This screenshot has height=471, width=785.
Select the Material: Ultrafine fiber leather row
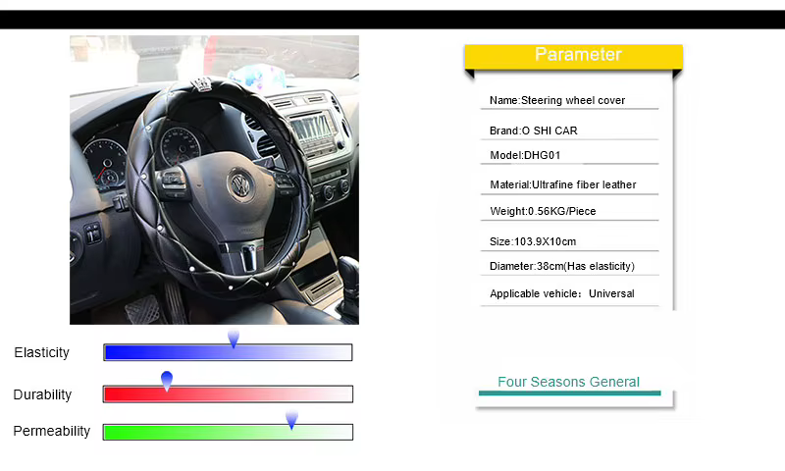click(570, 184)
